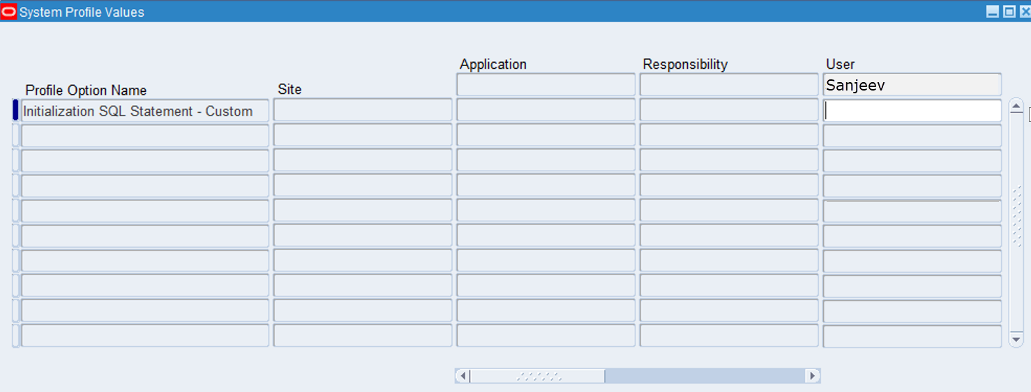The image size is (1031, 392).
Task: Click the Application value field for Initialization SQL Statement
Action: click(545, 111)
